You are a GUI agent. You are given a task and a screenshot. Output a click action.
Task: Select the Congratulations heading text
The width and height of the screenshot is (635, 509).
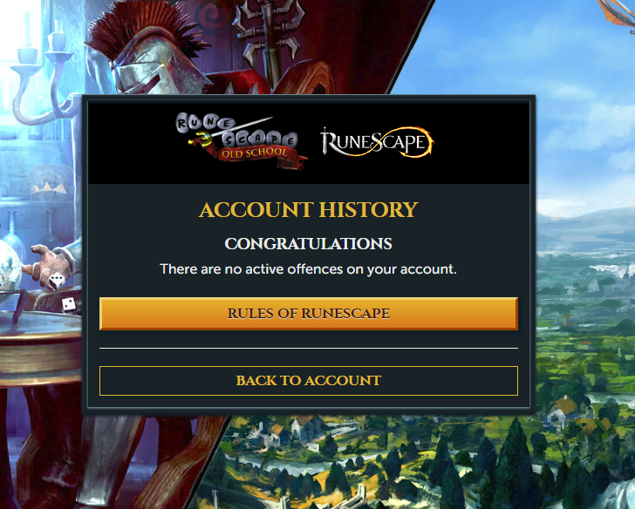(309, 243)
